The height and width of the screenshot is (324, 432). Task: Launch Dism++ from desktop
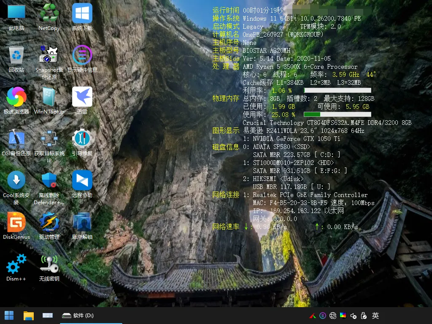[x=16, y=268]
